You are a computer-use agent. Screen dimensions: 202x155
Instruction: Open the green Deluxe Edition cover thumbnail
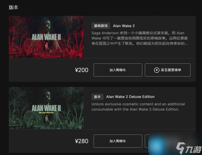[x=46, y=108]
